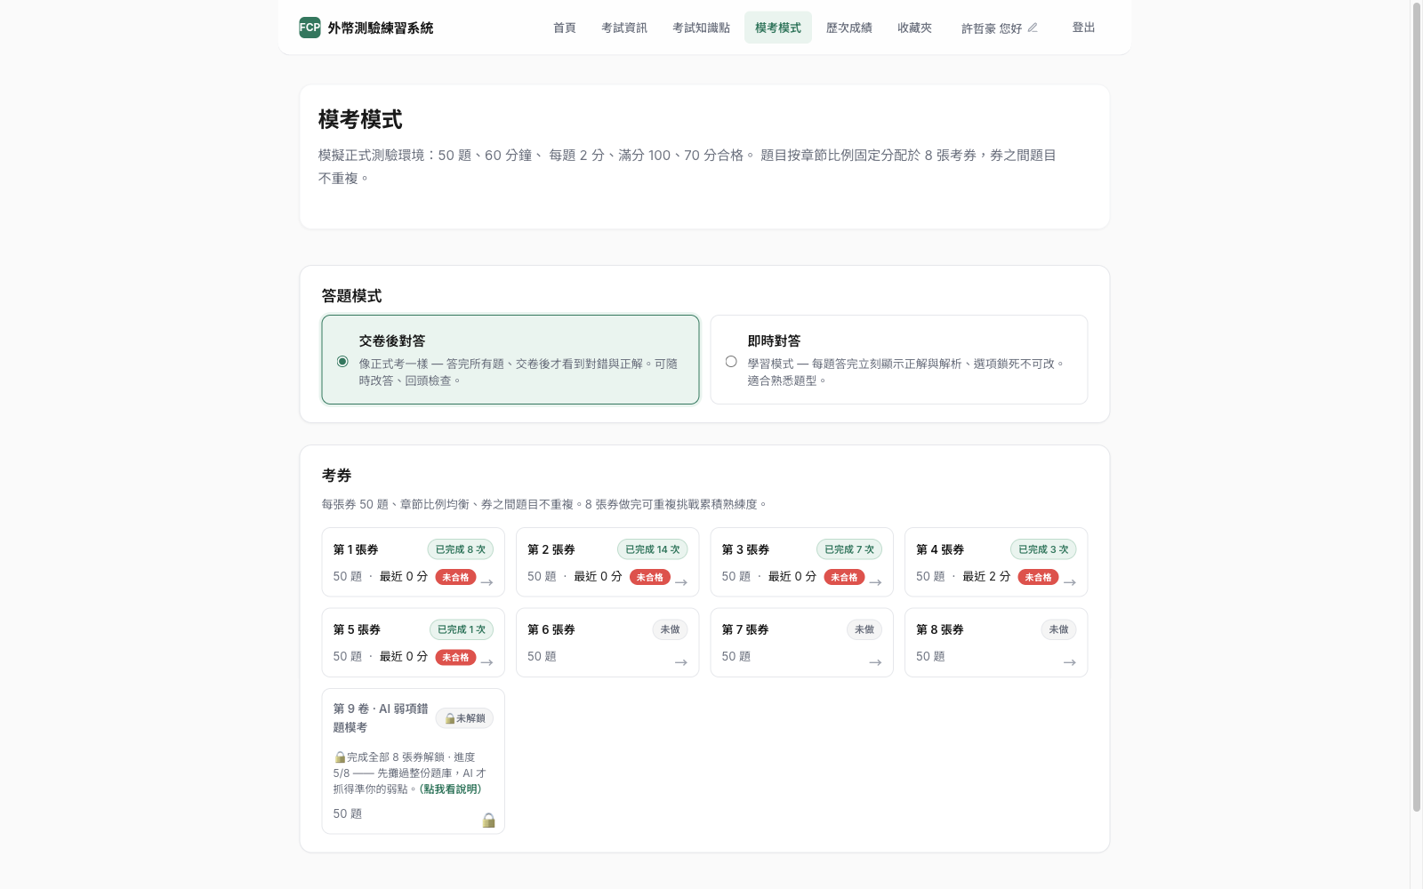The width and height of the screenshot is (1423, 889).
Task: Click the arrow icon on 第 2 張券
Action: [x=681, y=582]
